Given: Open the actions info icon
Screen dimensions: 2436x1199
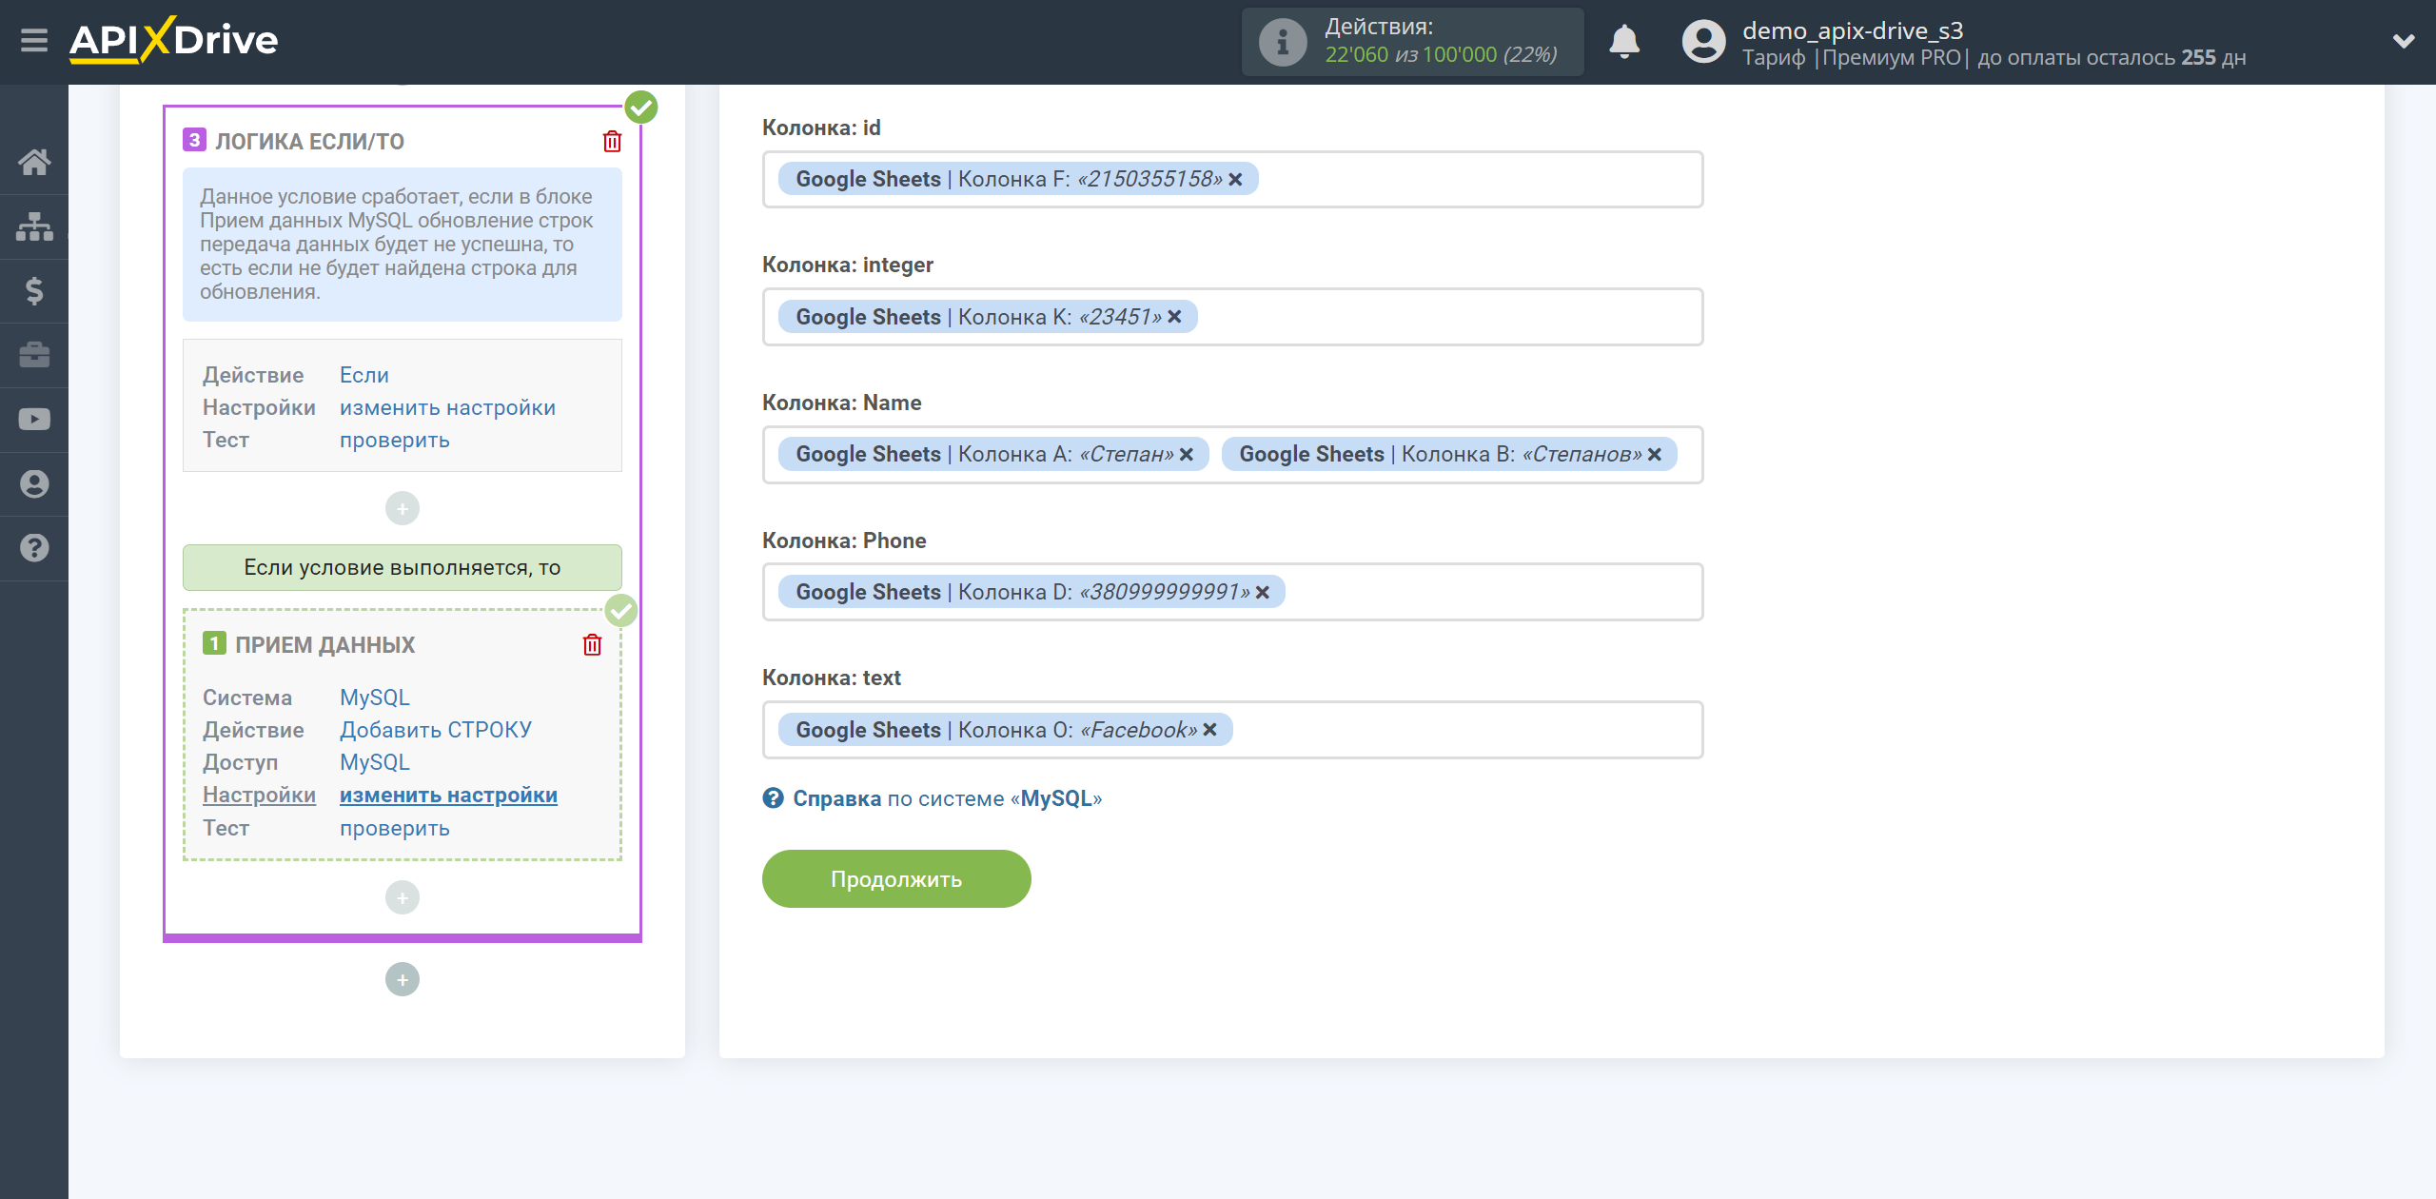Looking at the screenshot, I should coord(1282,42).
